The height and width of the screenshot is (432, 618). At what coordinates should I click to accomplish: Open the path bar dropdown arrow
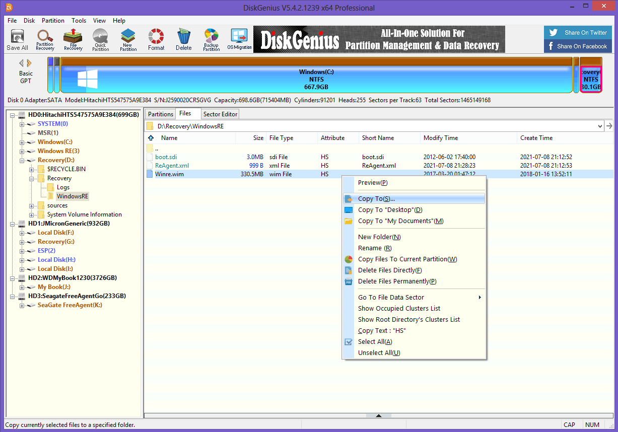point(599,126)
